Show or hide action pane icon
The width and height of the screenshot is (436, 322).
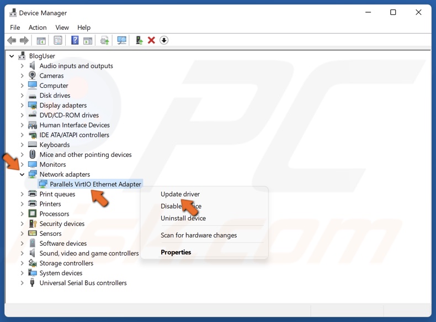(x=88, y=41)
